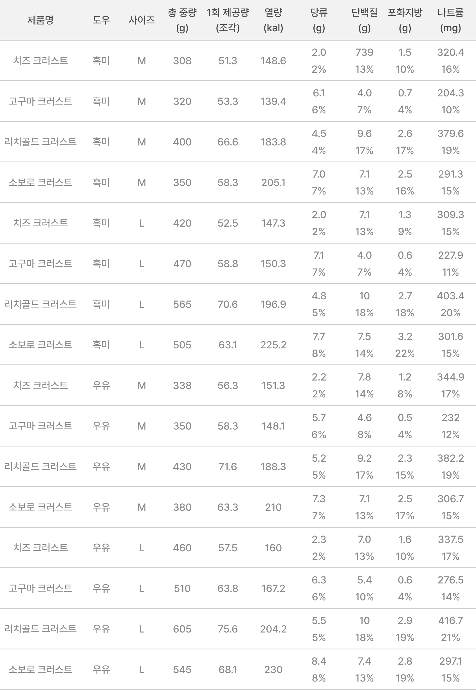Click the 나트륨 (mg) column header
Viewport: 476px width, 690px height.
[450, 20]
